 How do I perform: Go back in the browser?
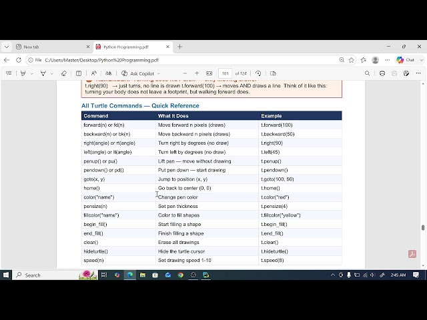pyautogui.click(x=7, y=60)
